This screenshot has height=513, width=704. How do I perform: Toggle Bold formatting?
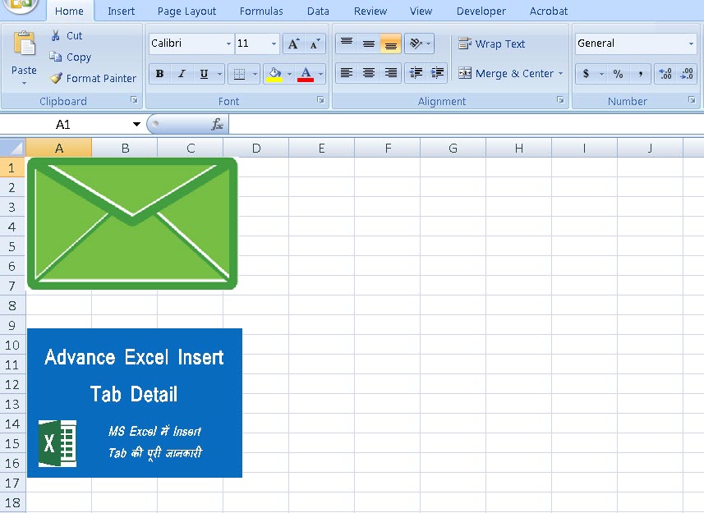[159, 75]
